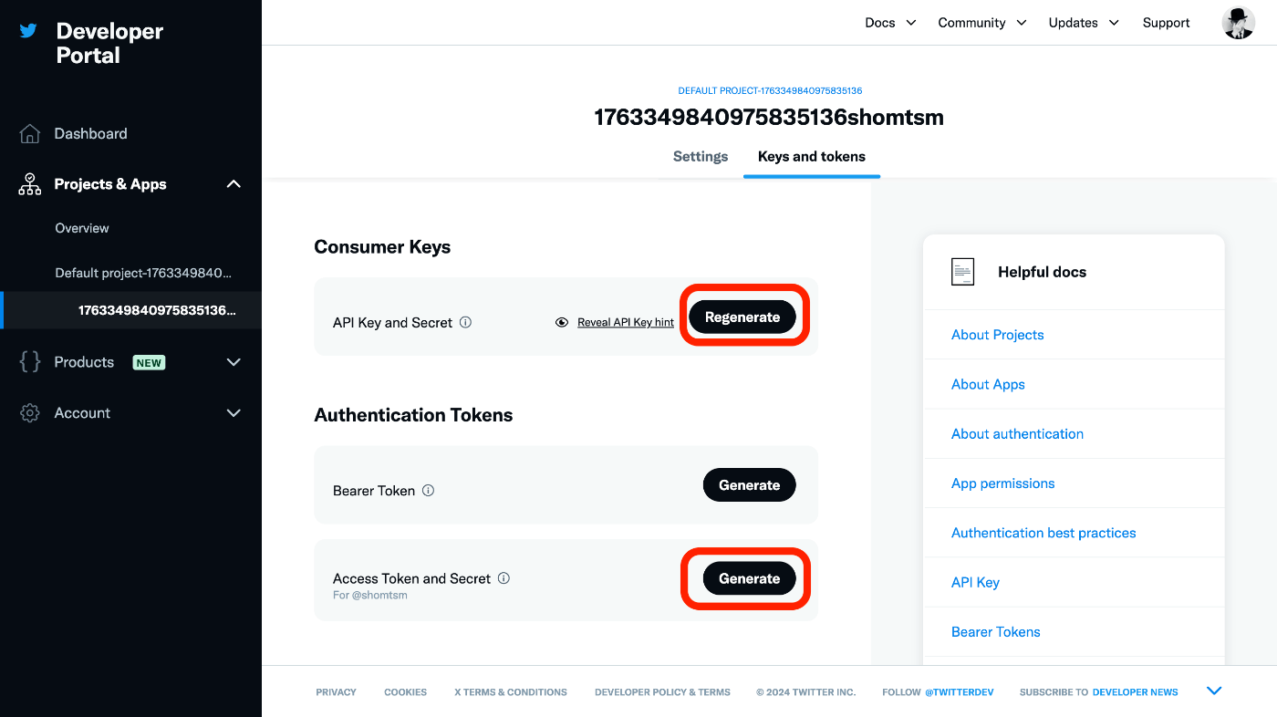Click DEVELOPER POLICY & TERMS footer link

coord(662,692)
